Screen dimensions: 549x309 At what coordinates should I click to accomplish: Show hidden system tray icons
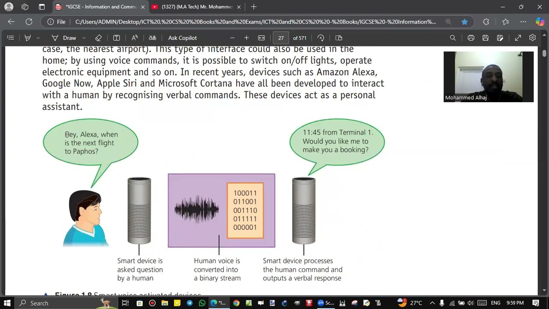click(x=432, y=303)
